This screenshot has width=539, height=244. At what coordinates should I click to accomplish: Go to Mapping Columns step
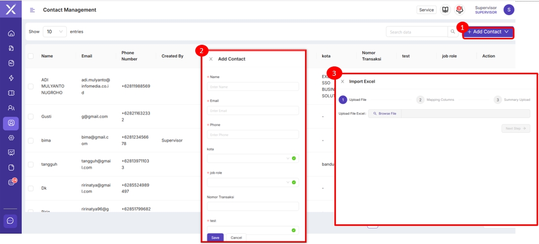[420, 100]
